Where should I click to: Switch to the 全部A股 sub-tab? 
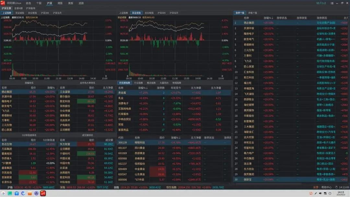point(18,8)
